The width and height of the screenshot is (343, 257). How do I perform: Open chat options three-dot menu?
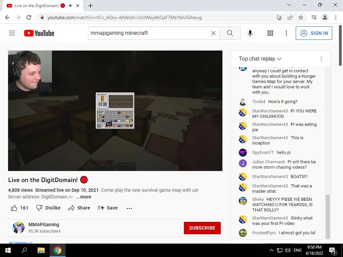click(321, 59)
